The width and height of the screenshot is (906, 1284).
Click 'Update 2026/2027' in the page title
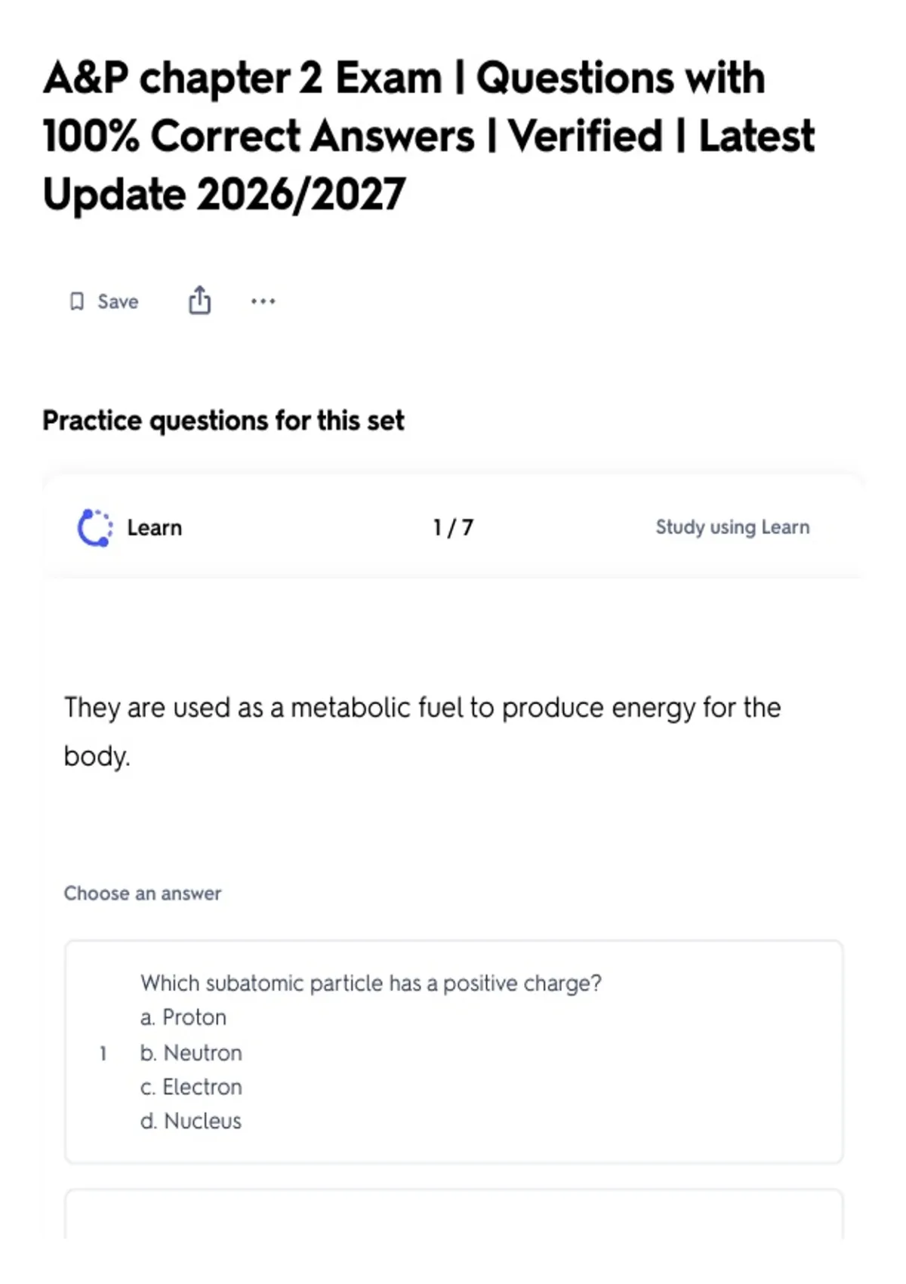[224, 194]
